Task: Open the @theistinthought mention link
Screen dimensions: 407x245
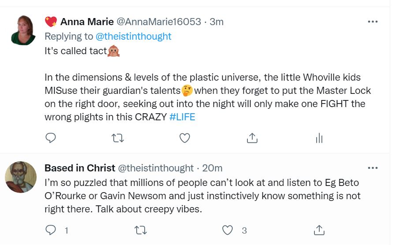Action: [133, 36]
